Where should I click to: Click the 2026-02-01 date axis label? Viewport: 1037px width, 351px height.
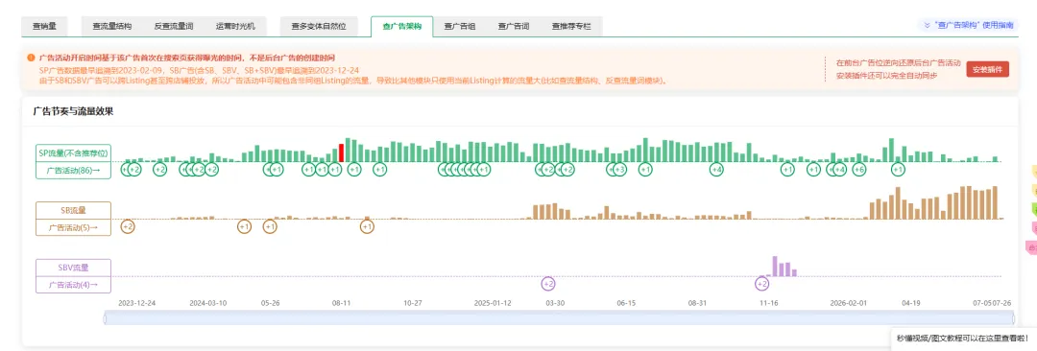coord(849,303)
